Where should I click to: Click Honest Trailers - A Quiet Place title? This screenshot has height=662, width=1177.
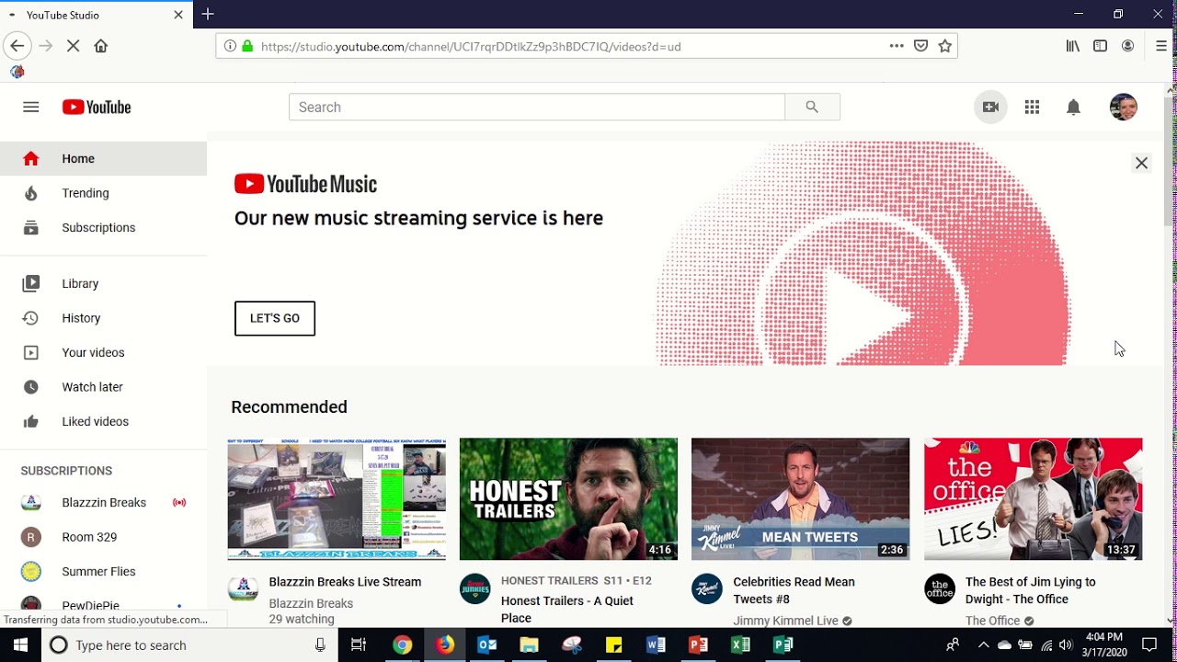(x=567, y=609)
